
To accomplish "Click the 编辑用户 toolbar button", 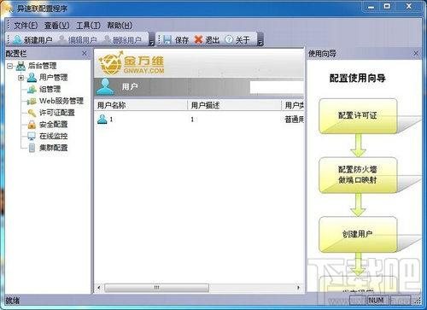I will click(77, 40).
